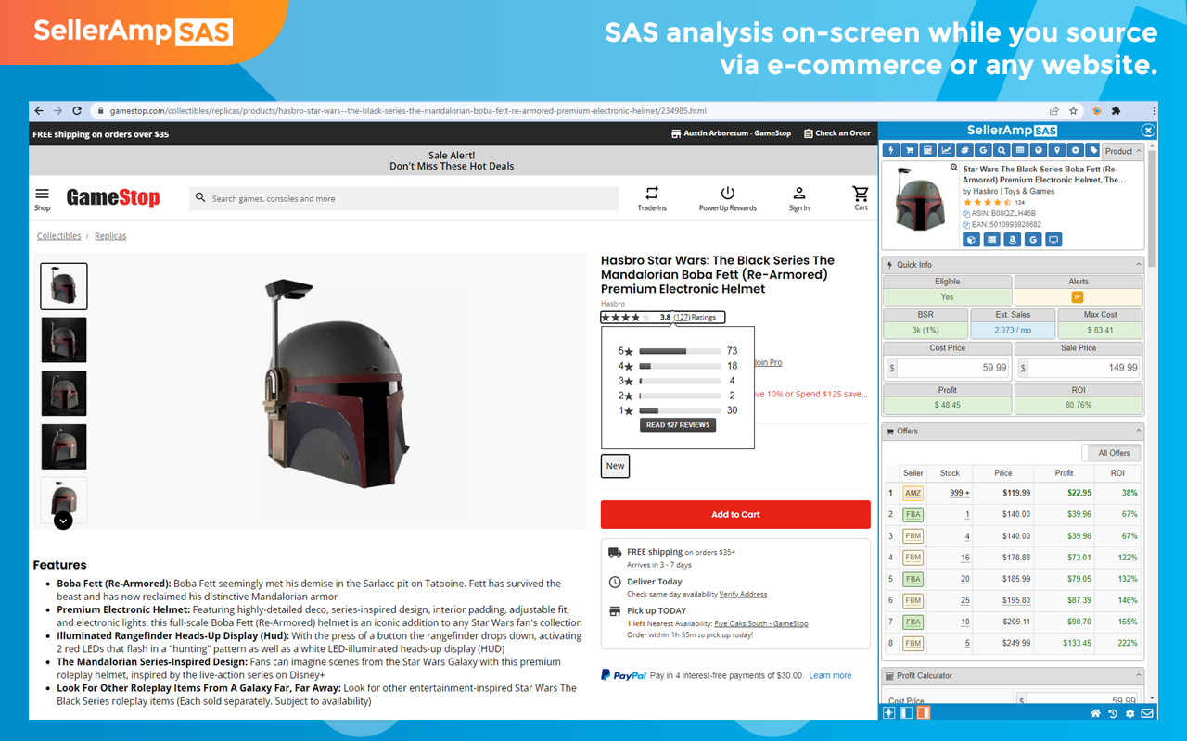This screenshot has height=741, width=1187.
Task: Go to the Replicas breadcrumb
Action: (x=110, y=236)
